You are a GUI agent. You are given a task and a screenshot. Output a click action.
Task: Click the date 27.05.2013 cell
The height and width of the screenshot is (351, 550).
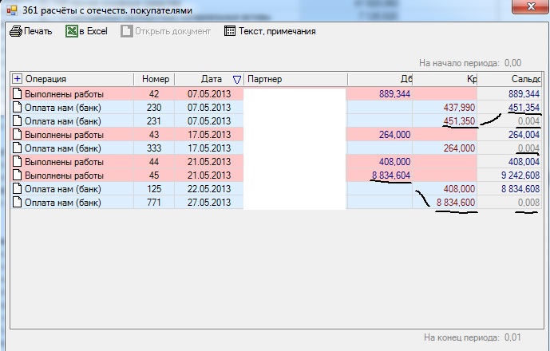click(x=209, y=203)
